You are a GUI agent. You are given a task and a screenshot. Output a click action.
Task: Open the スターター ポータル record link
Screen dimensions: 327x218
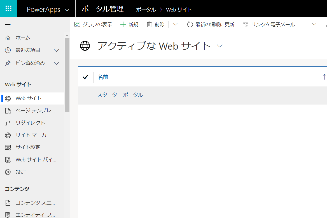point(120,95)
